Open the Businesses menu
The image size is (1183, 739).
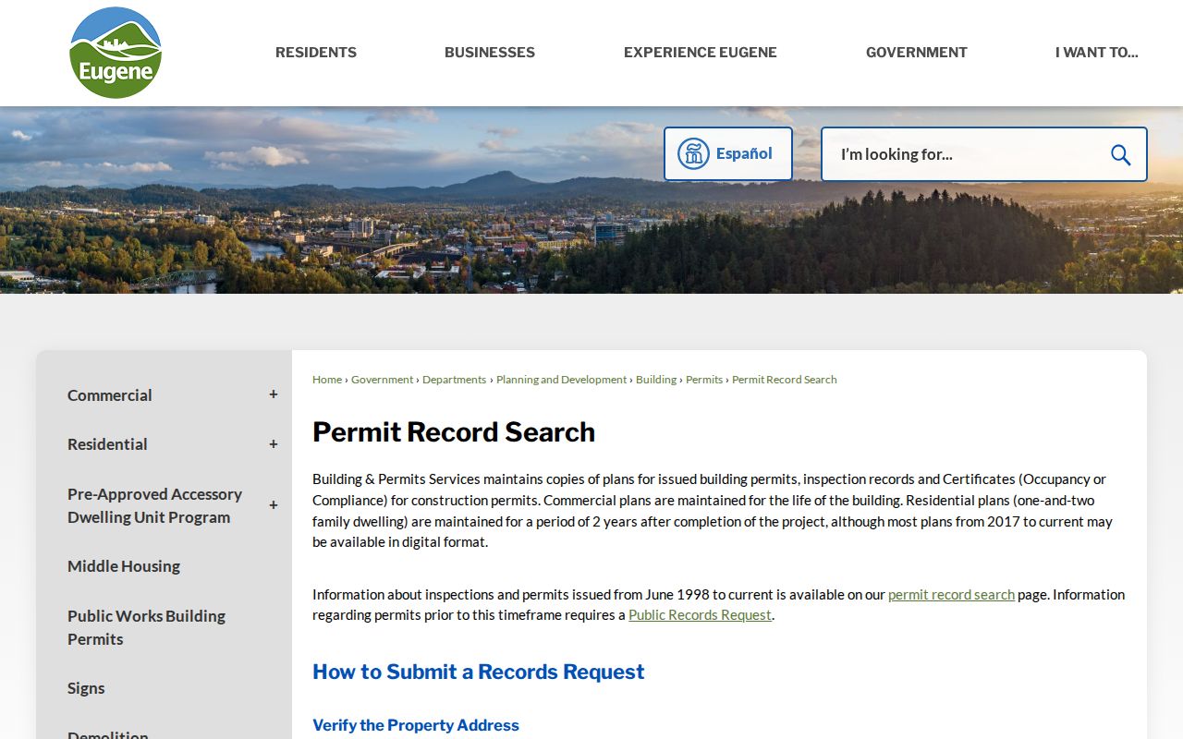(x=490, y=53)
